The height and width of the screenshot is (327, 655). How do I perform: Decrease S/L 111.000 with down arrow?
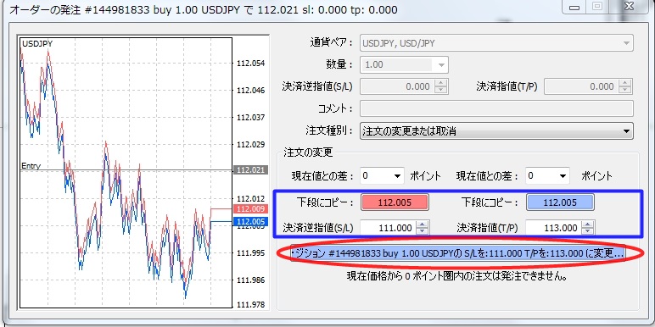(423, 231)
